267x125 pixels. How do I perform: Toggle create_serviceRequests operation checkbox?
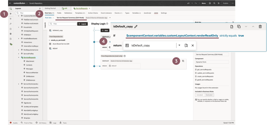point(196,76)
